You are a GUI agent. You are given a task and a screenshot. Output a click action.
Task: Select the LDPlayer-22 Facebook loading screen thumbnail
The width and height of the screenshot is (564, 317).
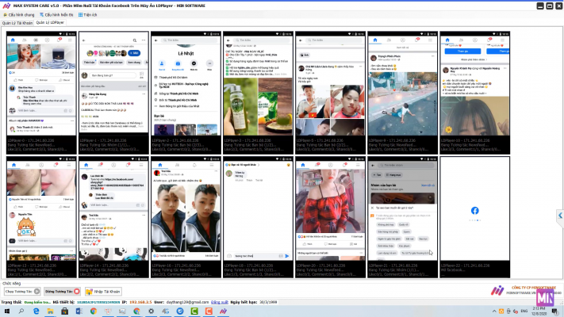[x=474, y=210]
